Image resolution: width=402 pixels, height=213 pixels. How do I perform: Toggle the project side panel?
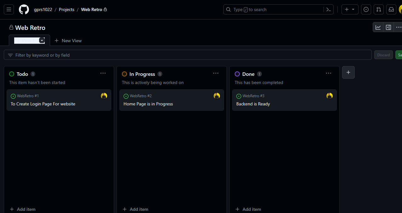point(388,27)
